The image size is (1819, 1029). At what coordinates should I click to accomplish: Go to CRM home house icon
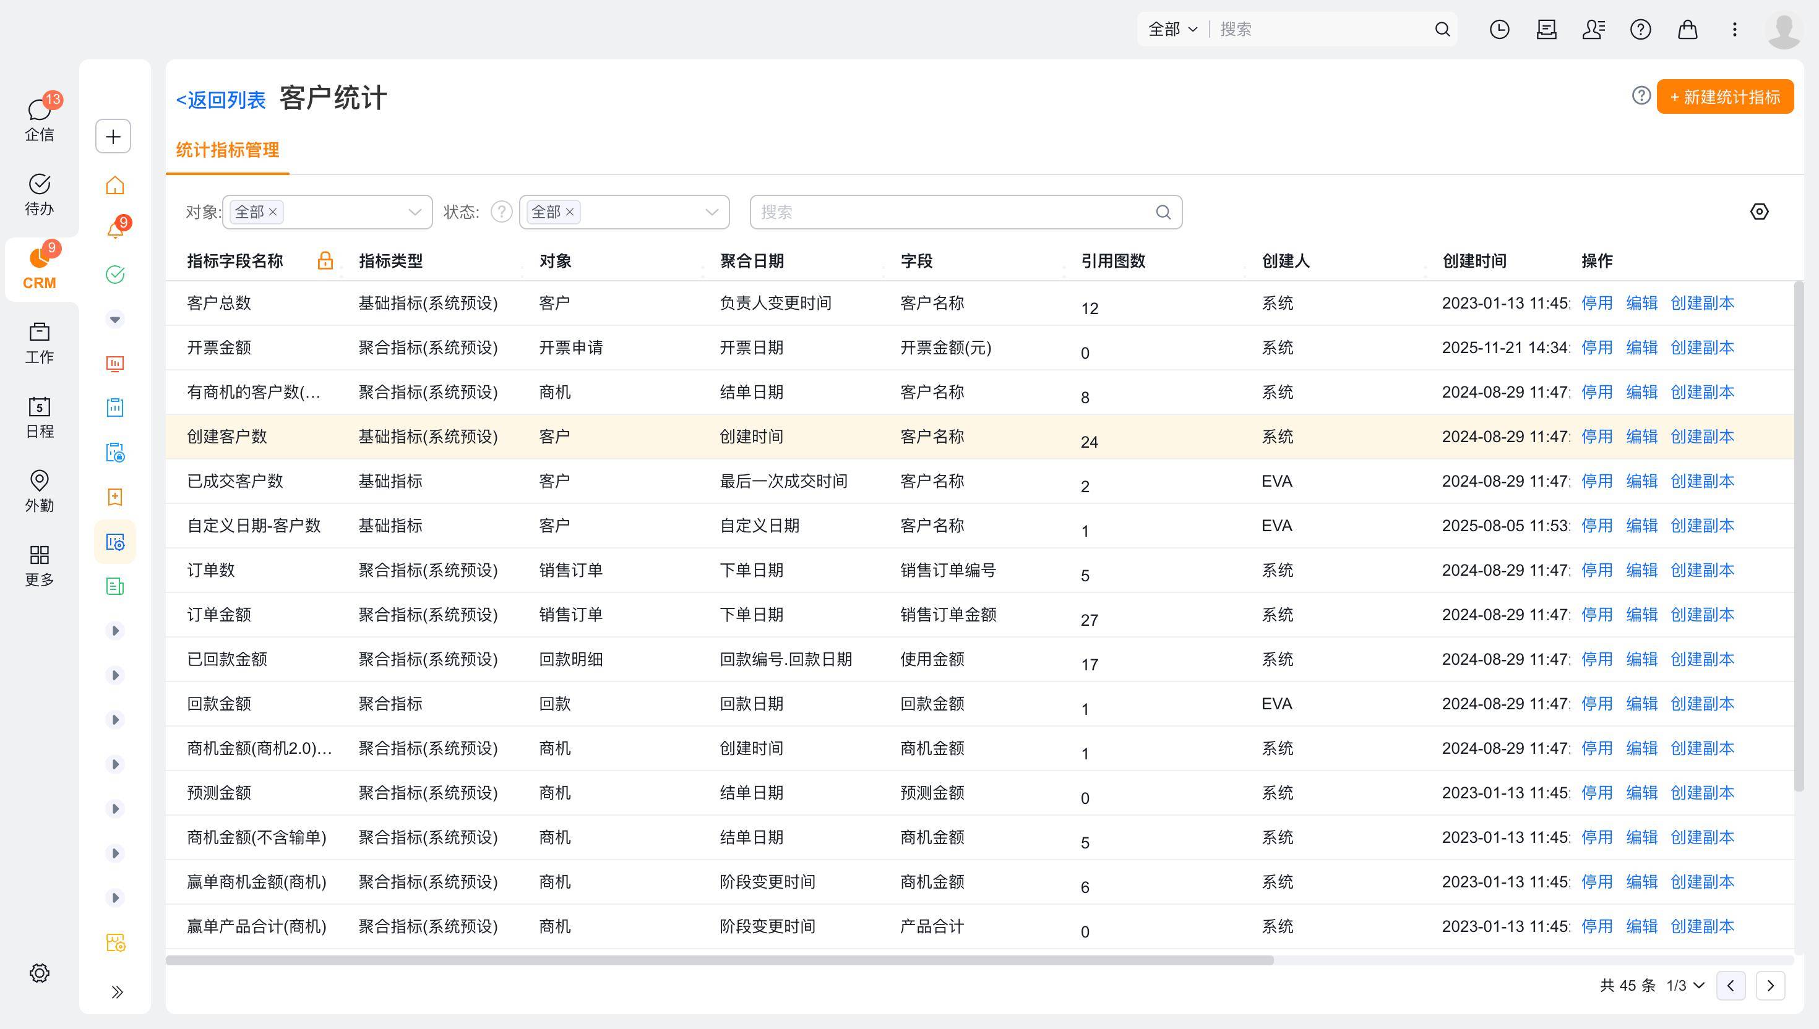114,185
